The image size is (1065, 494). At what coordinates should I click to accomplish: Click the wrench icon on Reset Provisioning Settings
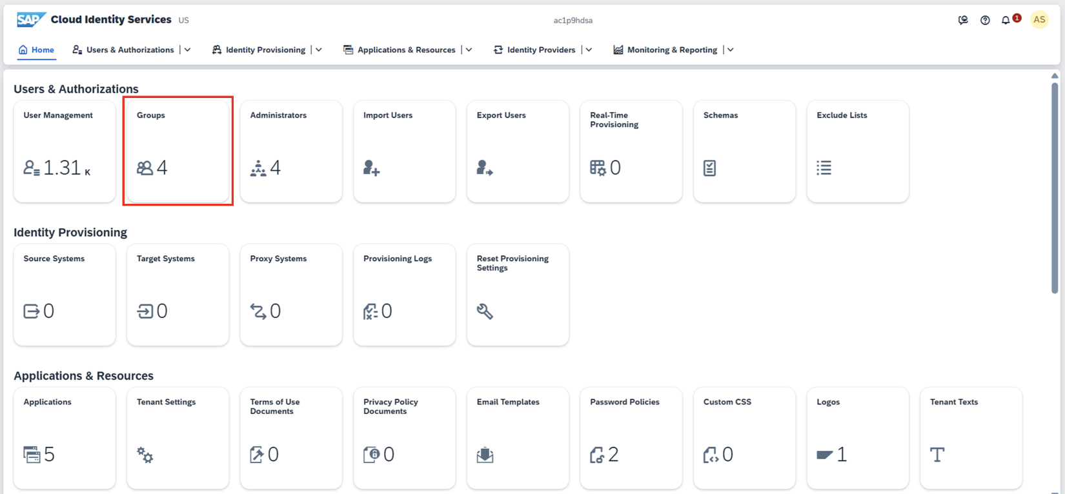[485, 311]
